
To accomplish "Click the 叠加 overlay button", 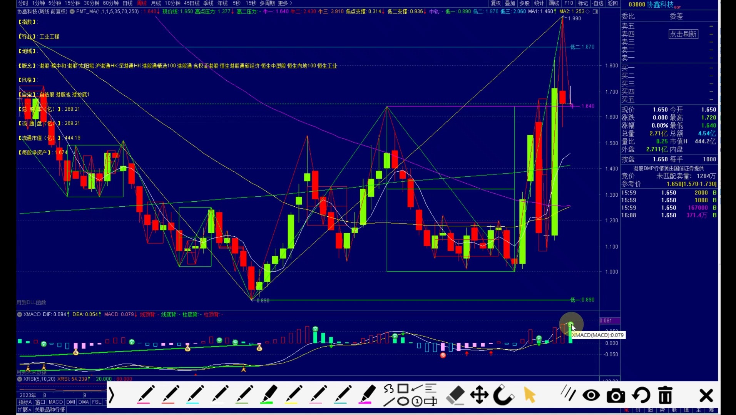I will pyautogui.click(x=510, y=3).
